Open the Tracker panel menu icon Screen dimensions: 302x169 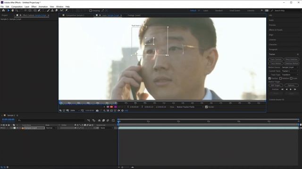[x=298, y=54]
